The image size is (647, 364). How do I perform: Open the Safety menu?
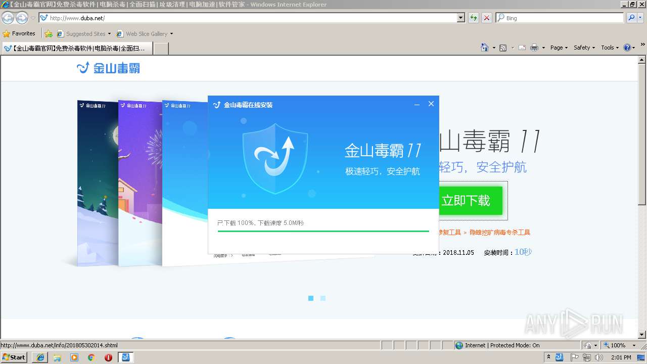tap(584, 48)
